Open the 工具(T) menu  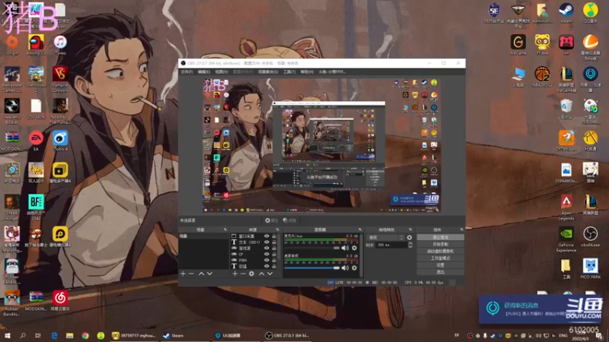click(289, 71)
